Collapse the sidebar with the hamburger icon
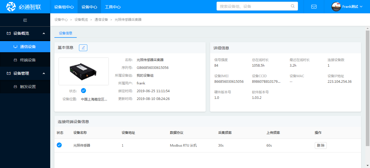Image resolution: width=370 pixels, height=168 pixels. click(25, 20)
